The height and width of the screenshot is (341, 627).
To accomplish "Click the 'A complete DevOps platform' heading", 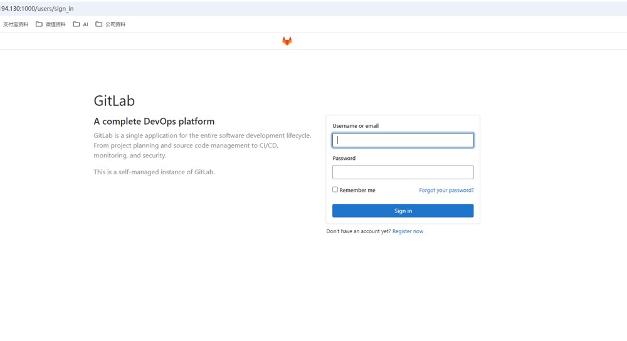I will (x=154, y=121).
